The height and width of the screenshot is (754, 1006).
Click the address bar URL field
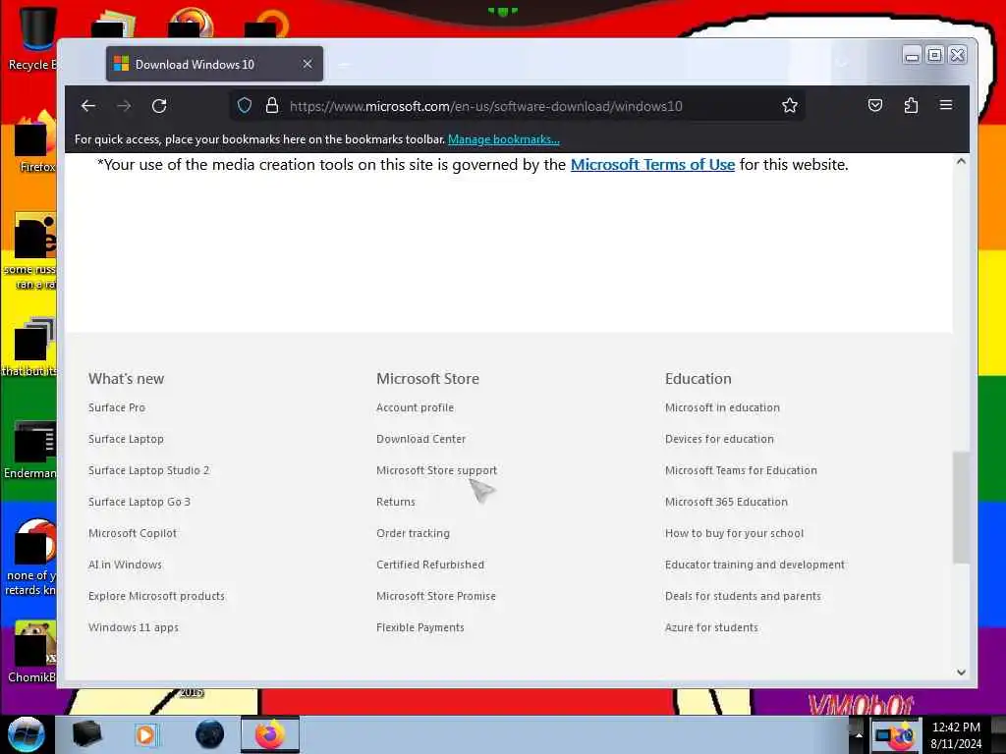point(517,106)
